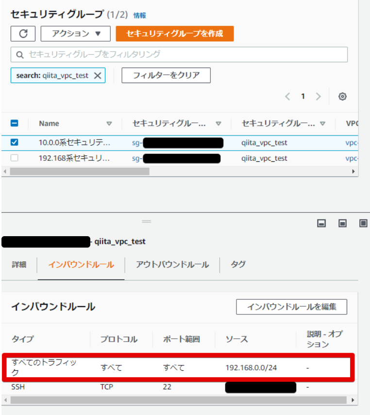Click the タイプ column header
The height and width of the screenshot is (415, 370).
[x=23, y=339]
